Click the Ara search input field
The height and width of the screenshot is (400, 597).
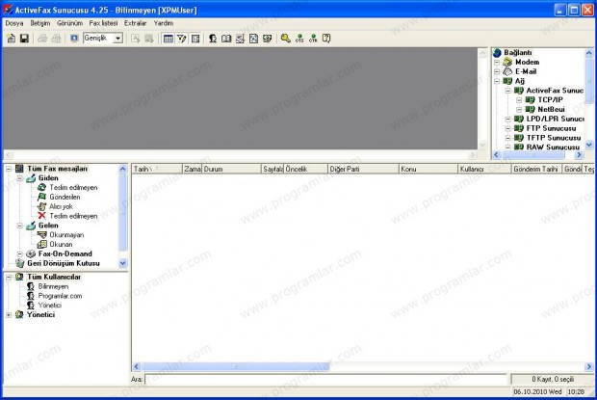325,379
